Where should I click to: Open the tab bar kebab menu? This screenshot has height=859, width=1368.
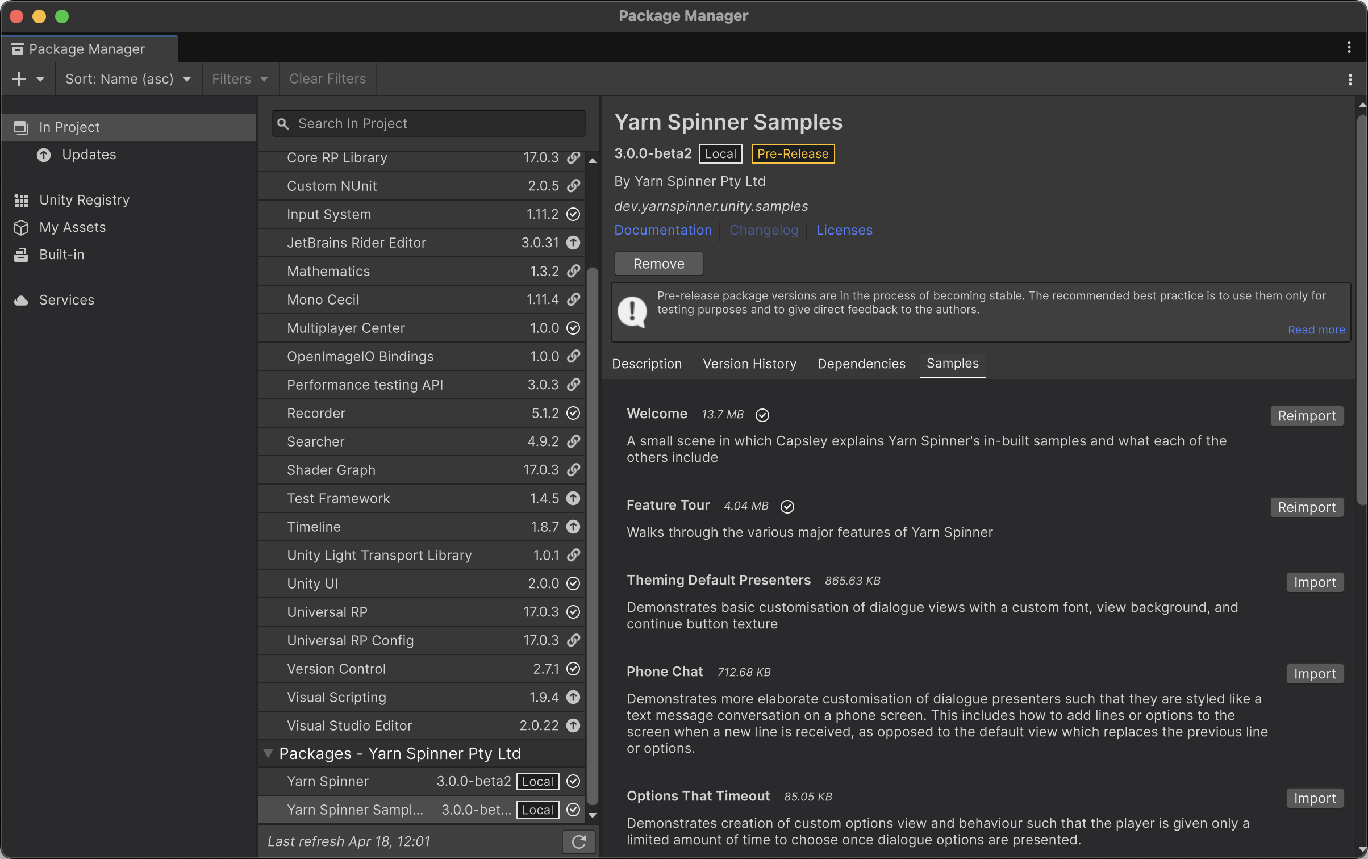tap(1349, 48)
